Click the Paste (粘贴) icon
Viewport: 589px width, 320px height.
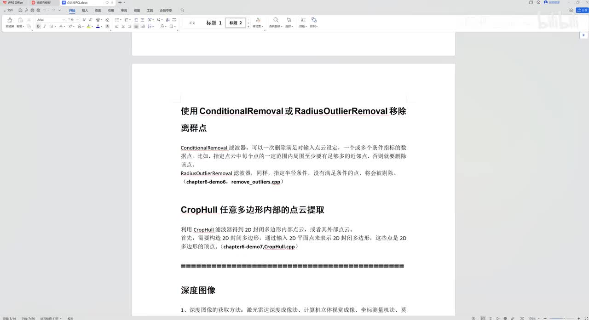20,20
